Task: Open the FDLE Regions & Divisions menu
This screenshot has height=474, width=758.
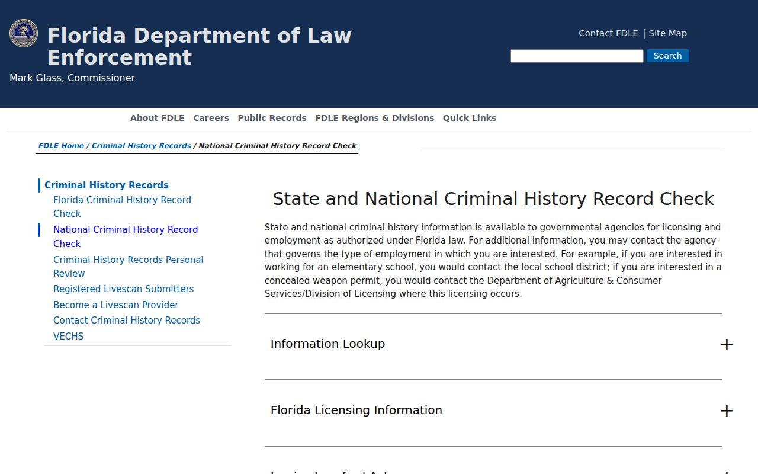Action: tap(375, 118)
